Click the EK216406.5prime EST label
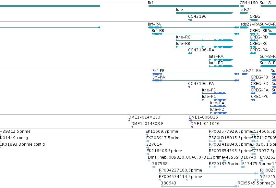Viewport: 276px width, 188px height. [164, 151]
